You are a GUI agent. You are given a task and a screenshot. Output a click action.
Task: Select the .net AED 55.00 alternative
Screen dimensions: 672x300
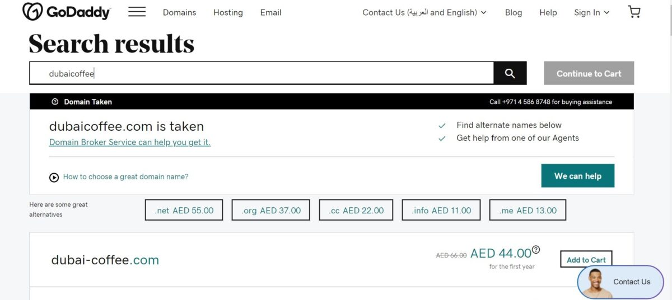point(184,211)
